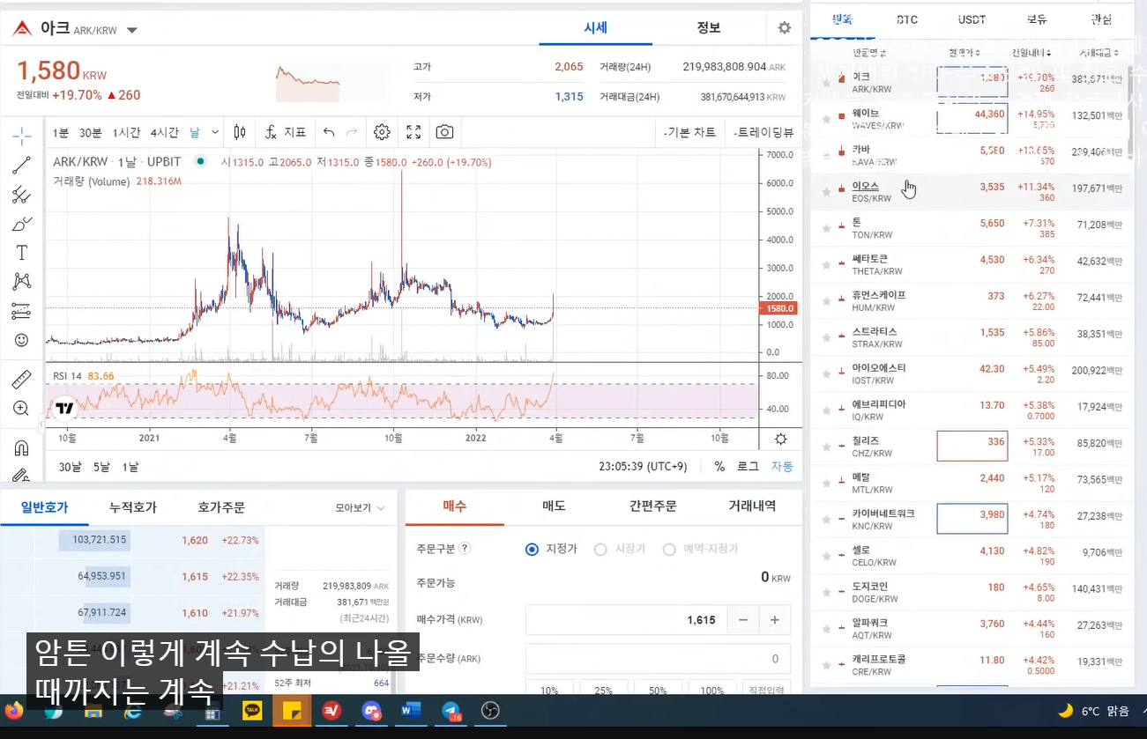
Task: Open the 매도 sell tab
Action: [x=554, y=506]
